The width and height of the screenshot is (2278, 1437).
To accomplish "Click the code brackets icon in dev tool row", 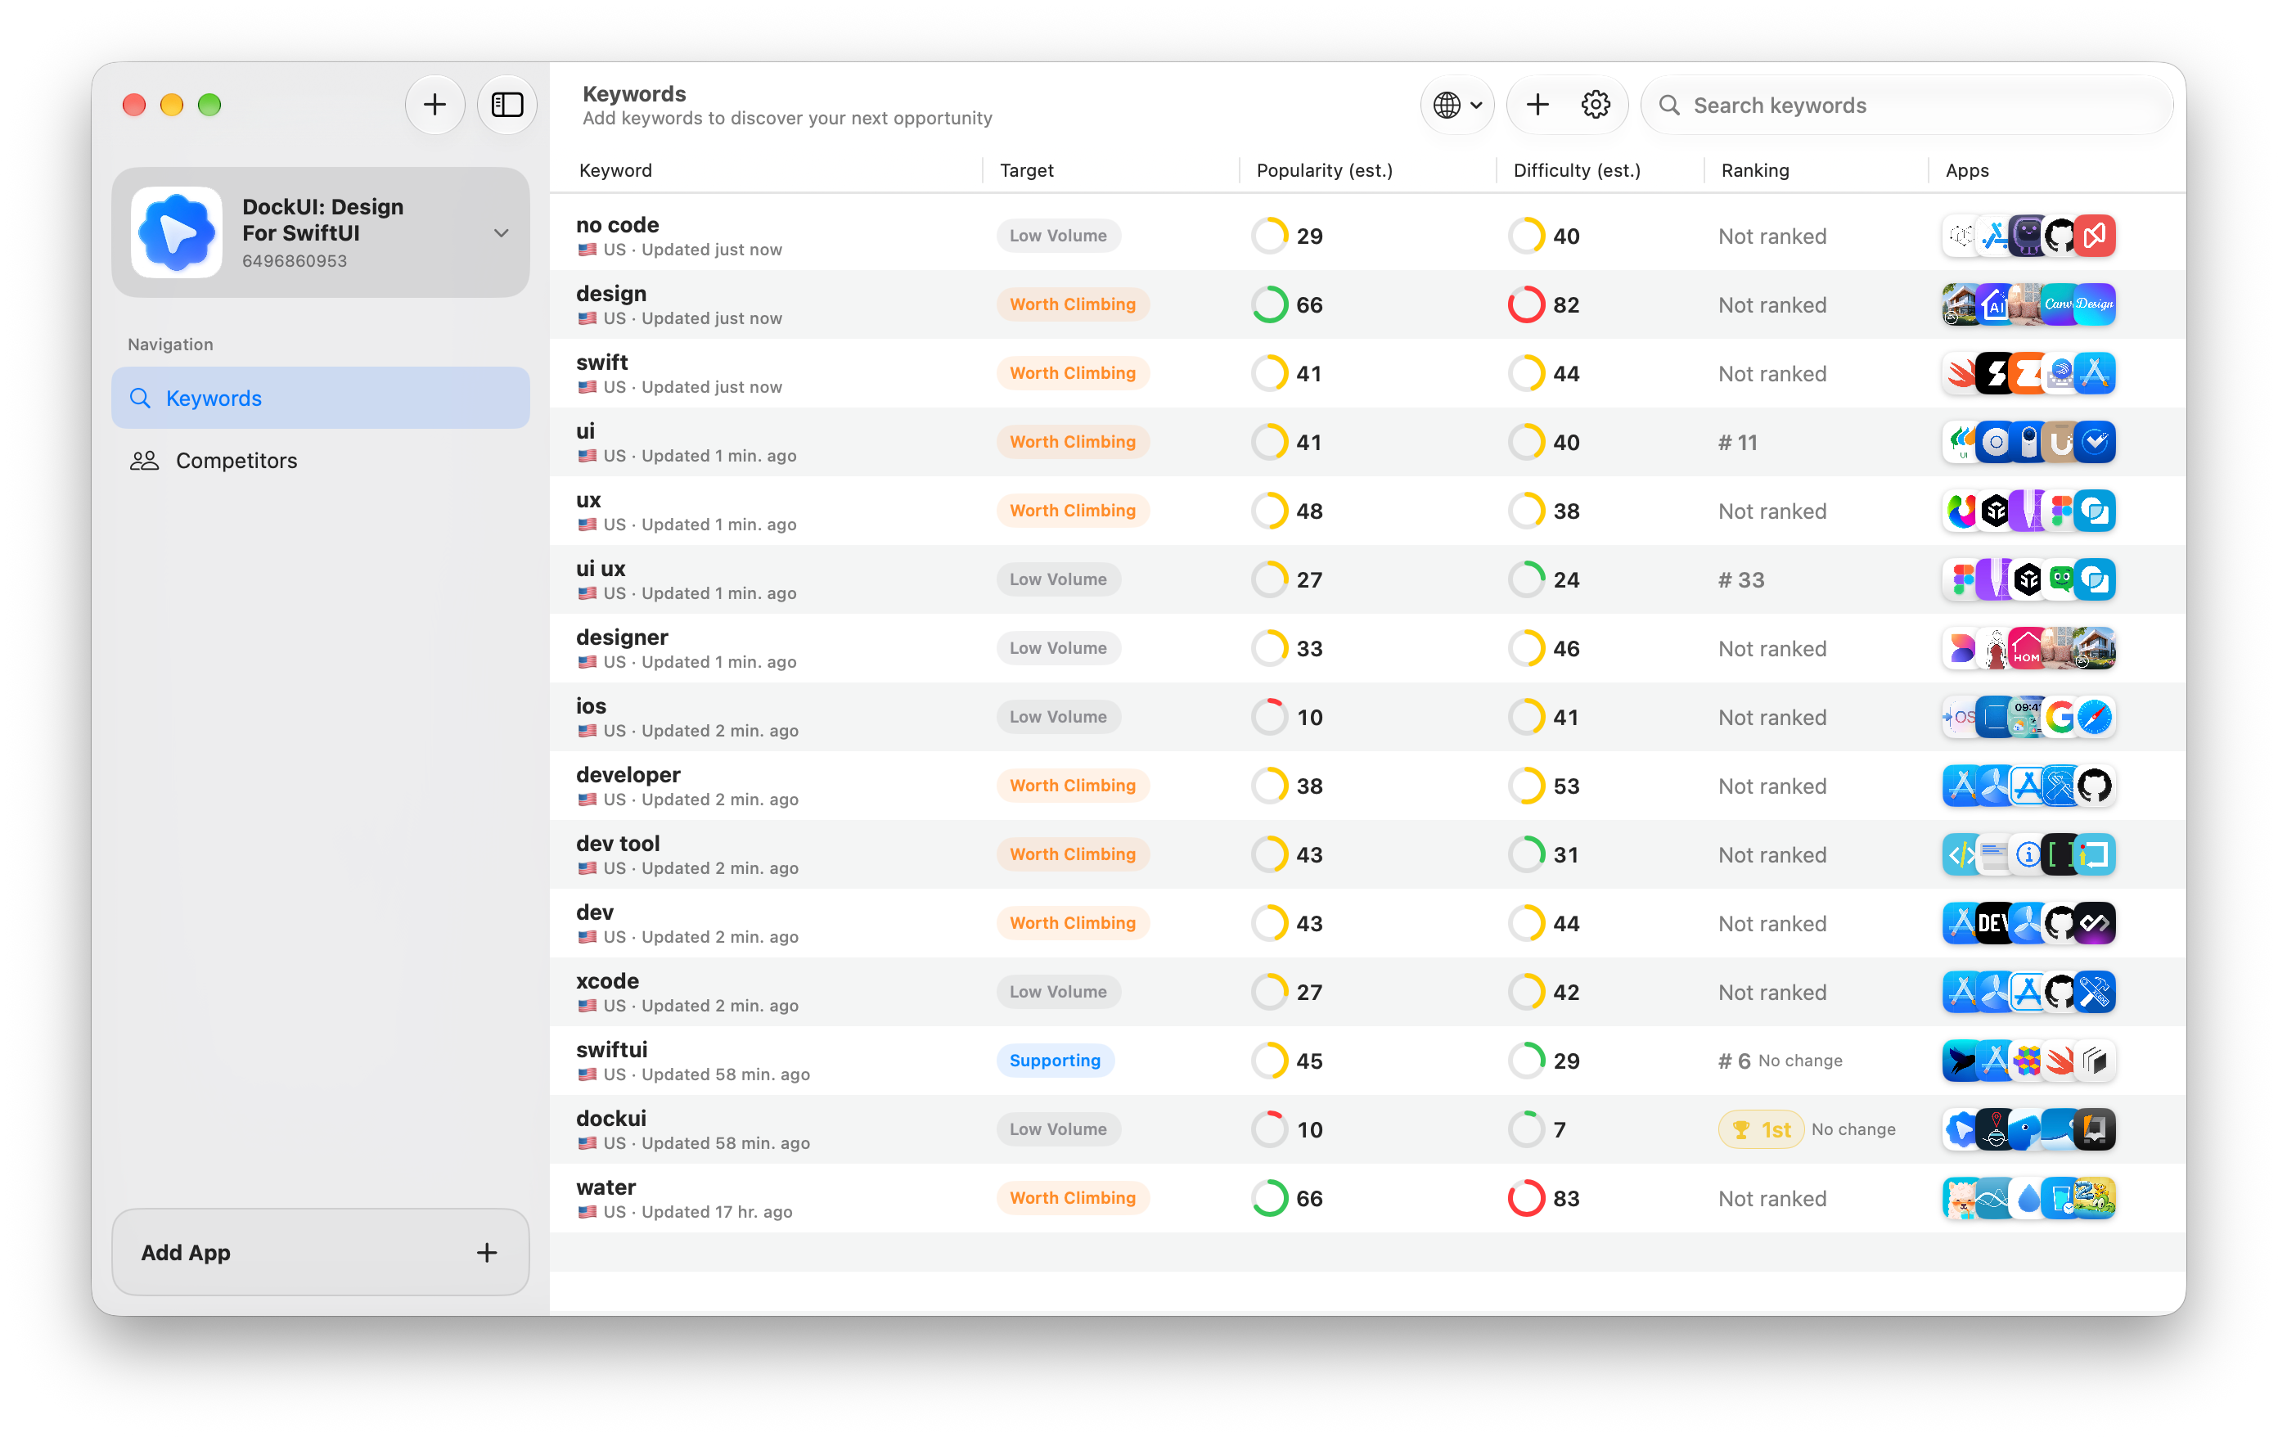I will point(1961,854).
